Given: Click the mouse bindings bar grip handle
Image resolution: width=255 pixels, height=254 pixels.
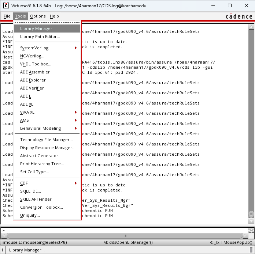Looking at the screenshot, I should point(3,242).
